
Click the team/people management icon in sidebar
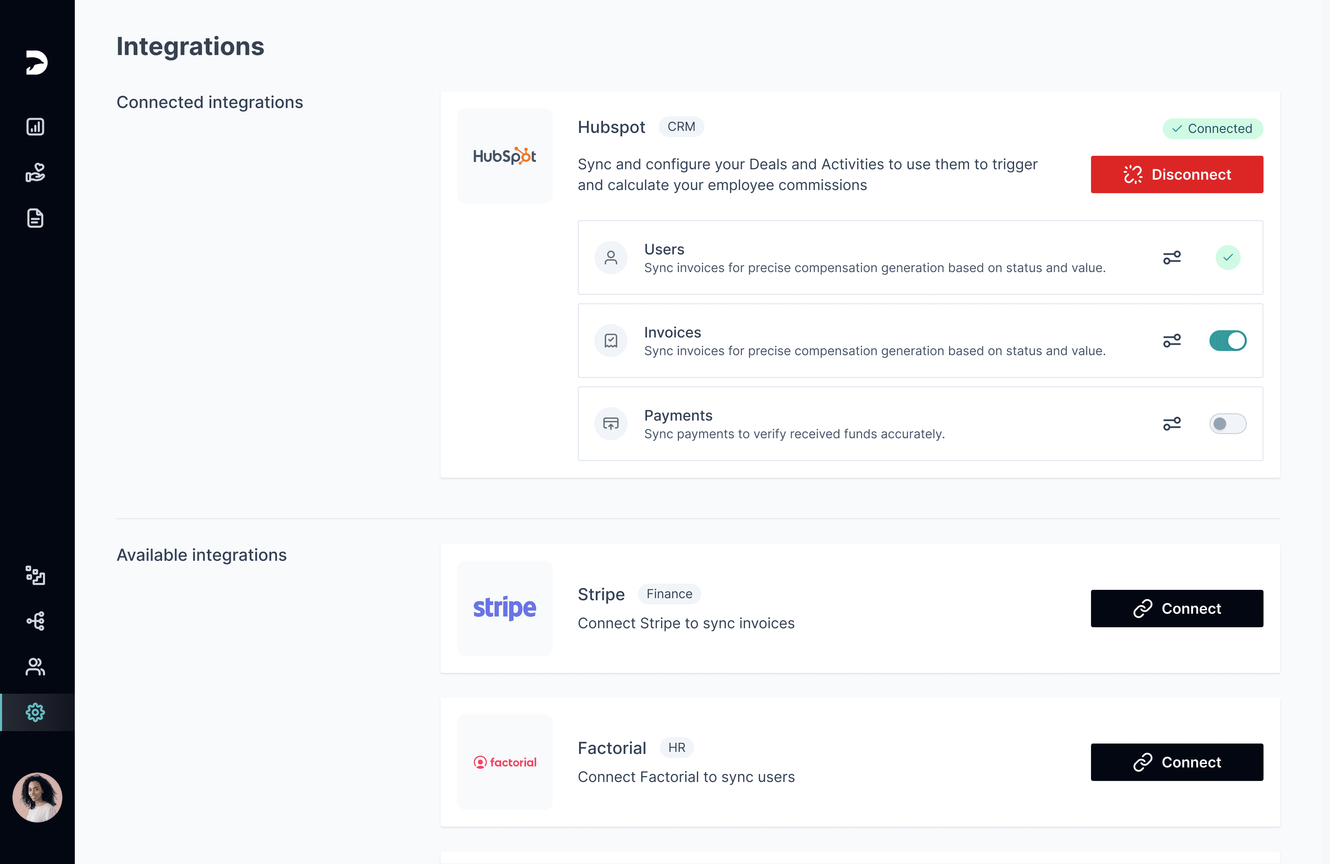coord(35,665)
